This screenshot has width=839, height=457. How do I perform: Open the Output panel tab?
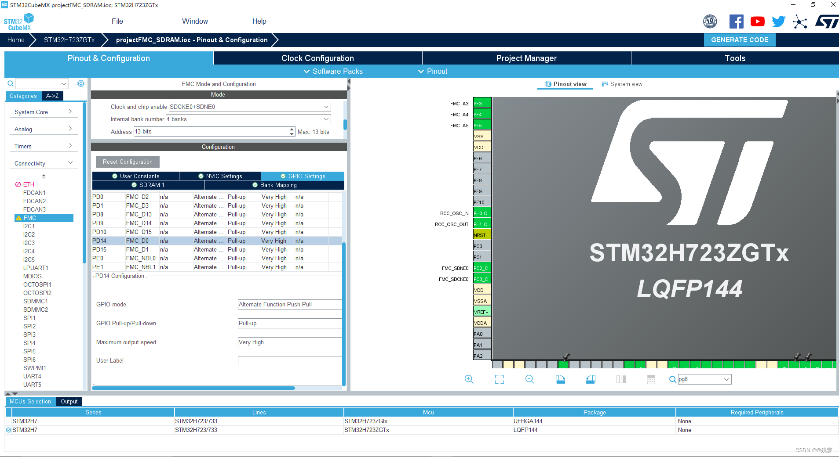pos(69,401)
